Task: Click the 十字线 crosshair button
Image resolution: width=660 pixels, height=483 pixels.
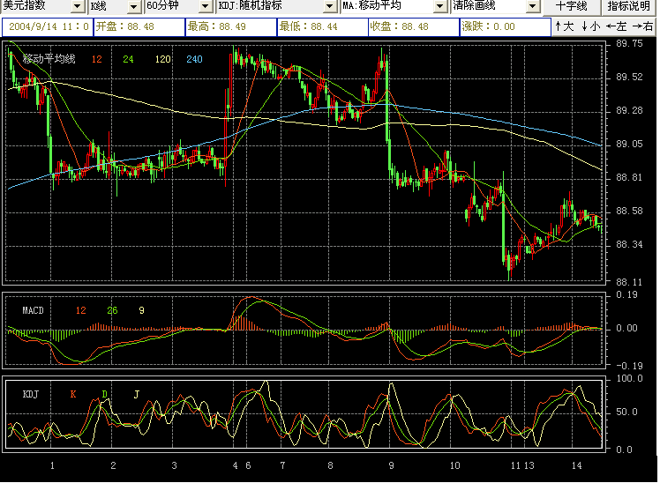Action: (571, 7)
